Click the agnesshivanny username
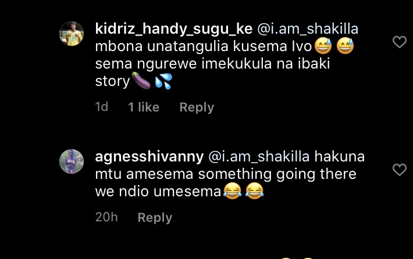This screenshot has width=413, height=259. 149,157
